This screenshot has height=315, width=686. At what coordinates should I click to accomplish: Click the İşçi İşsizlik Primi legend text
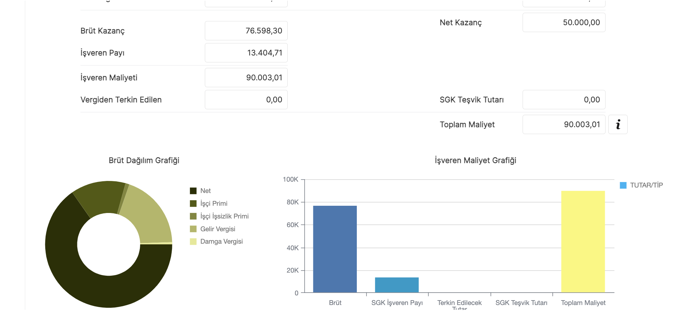click(x=225, y=216)
